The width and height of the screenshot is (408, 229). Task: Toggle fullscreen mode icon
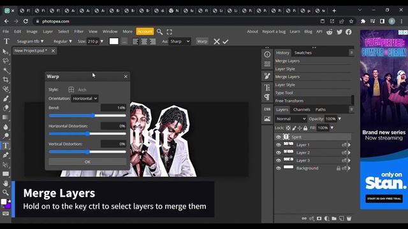click(170, 32)
